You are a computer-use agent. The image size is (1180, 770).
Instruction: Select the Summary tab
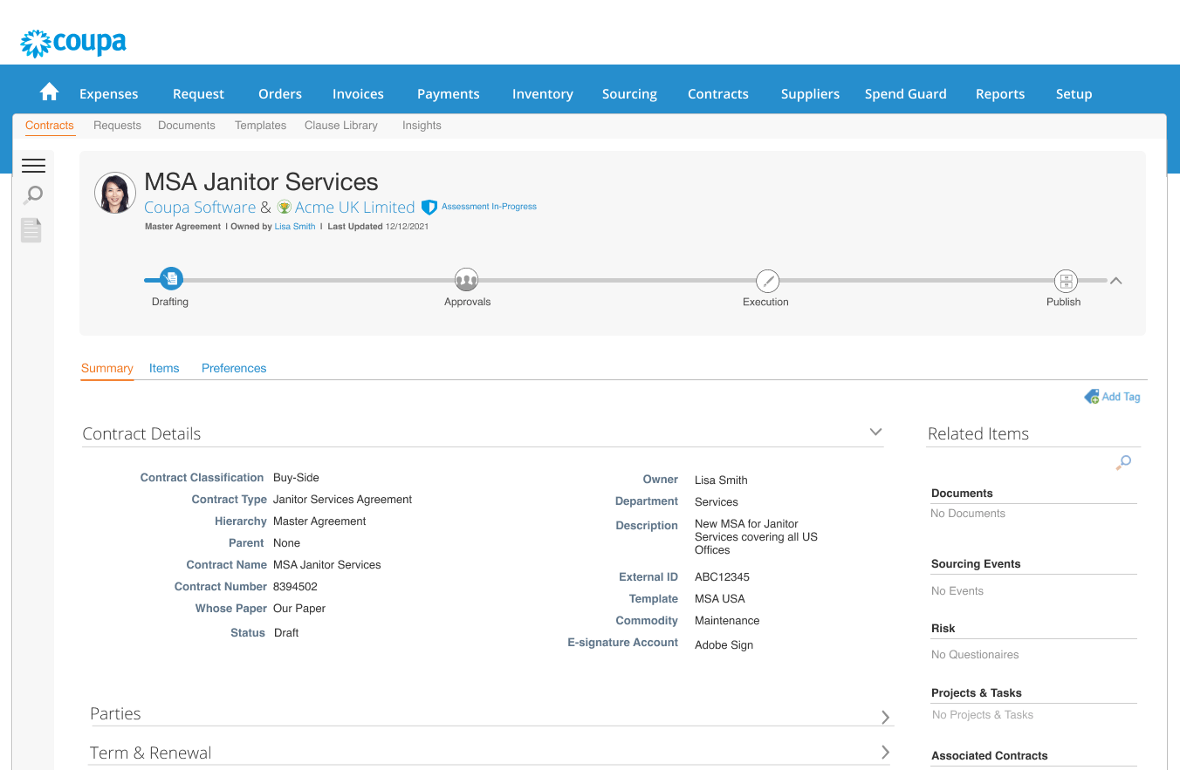click(x=107, y=368)
